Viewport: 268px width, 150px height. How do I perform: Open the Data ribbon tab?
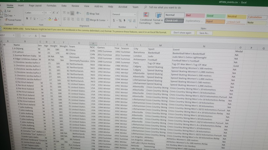pos(64,6)
